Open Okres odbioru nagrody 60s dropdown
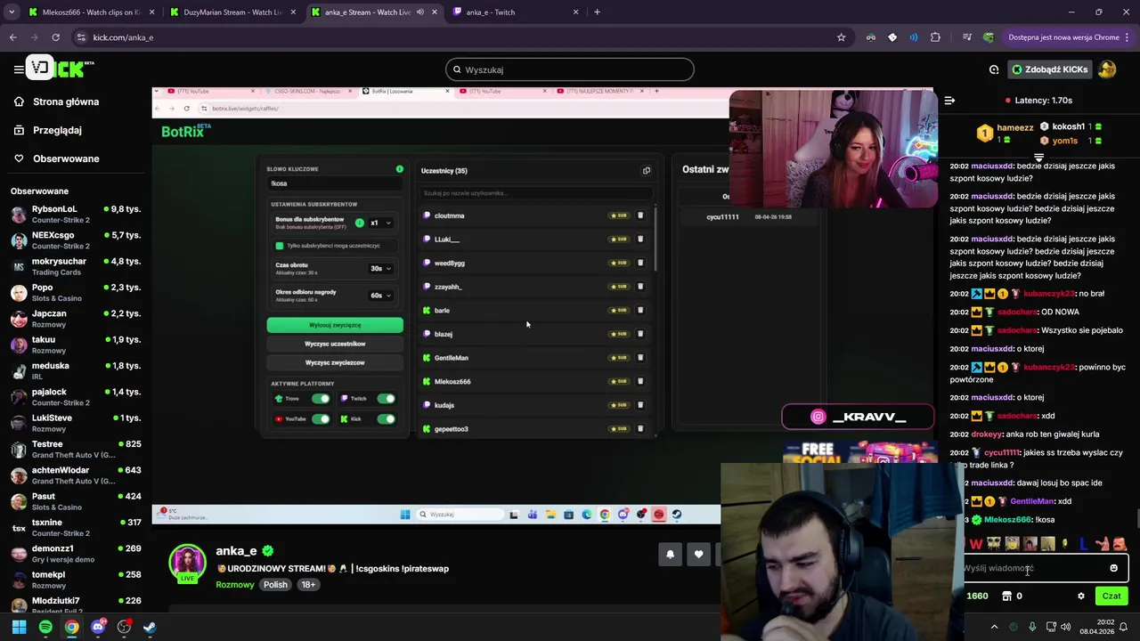Image resolution: width=1140 pixels, height=641 pixels. [380, 295]
